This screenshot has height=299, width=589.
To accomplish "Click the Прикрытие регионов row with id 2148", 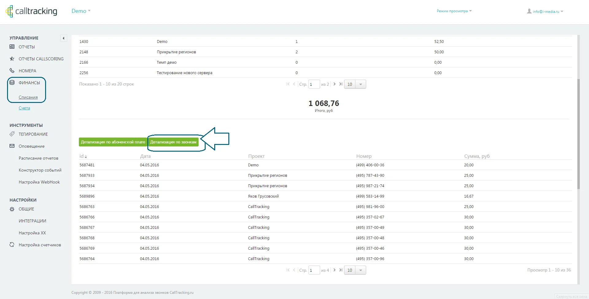I will pos(325,52).
